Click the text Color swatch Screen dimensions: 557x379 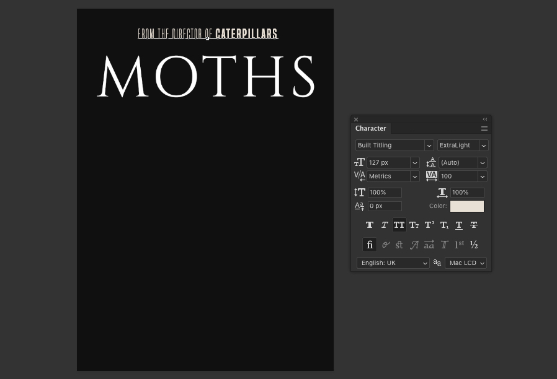pyautogui.click(x=467, y=206)
